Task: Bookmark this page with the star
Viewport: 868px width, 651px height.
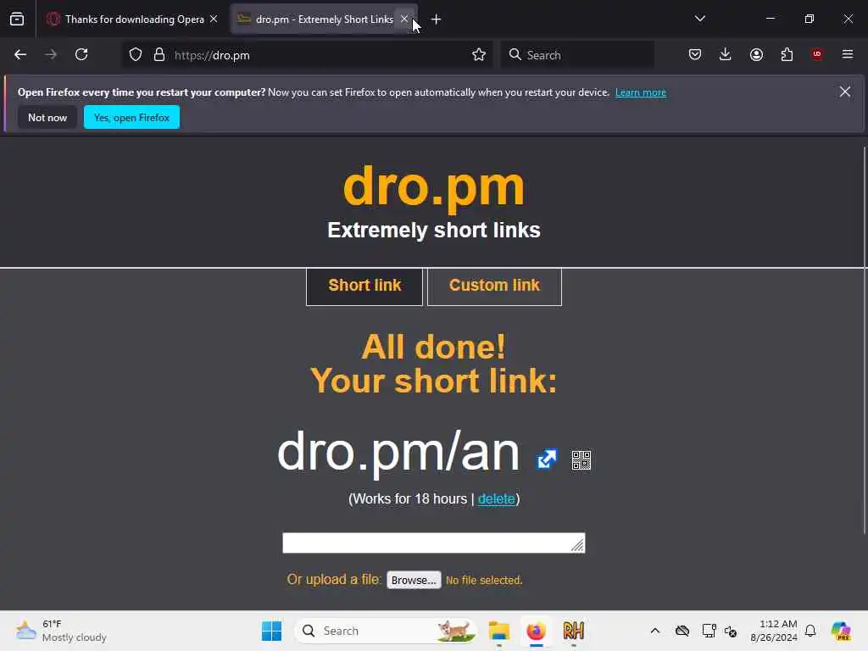Action: coord(479,54)
